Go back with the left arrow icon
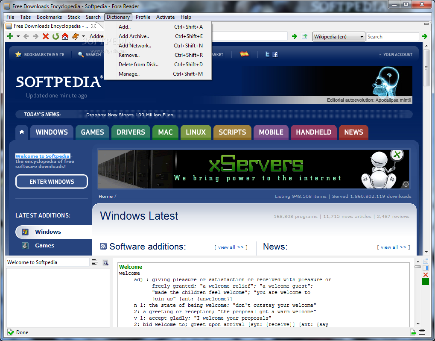 (x=26, y=36)
